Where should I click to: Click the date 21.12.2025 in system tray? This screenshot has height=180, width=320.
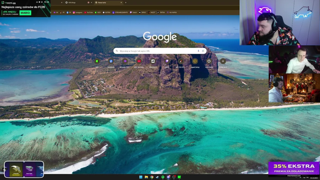pos(313,178)
